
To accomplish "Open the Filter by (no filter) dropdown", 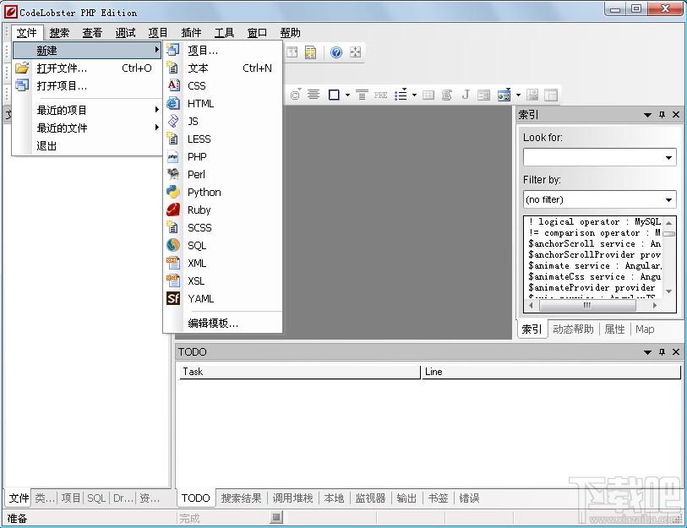I will [668, 200].
